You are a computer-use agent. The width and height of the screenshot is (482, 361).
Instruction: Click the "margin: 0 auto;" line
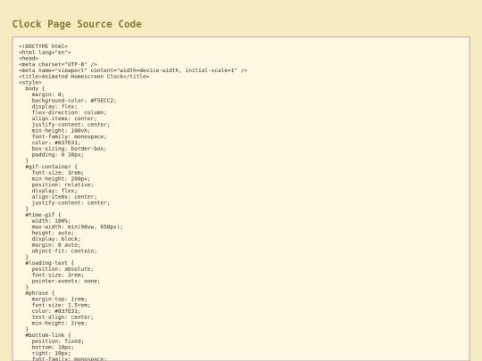56,245
